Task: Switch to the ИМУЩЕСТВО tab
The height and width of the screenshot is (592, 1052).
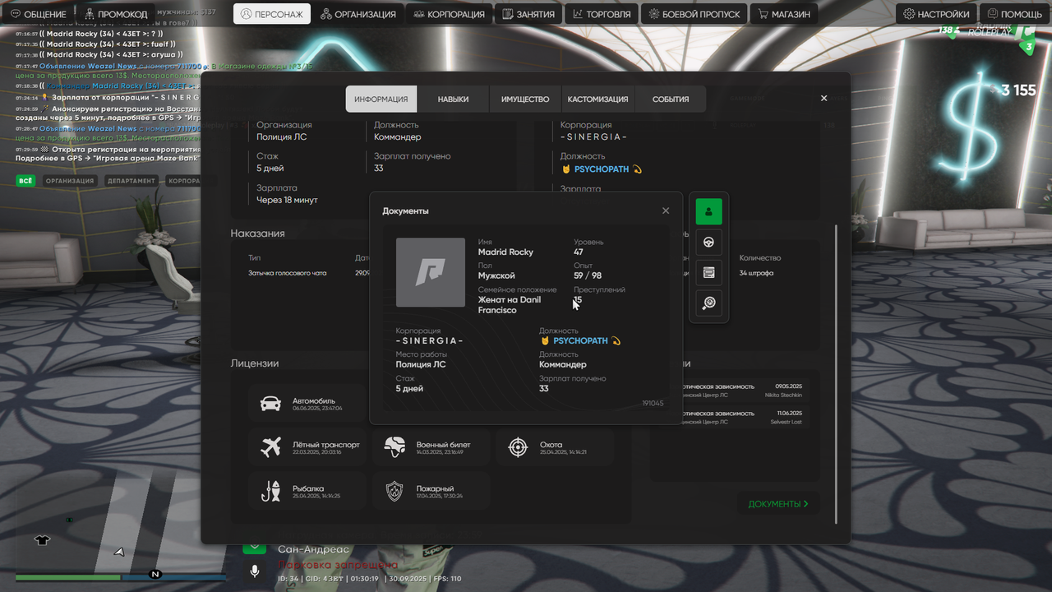Action: tap(525, 99)
